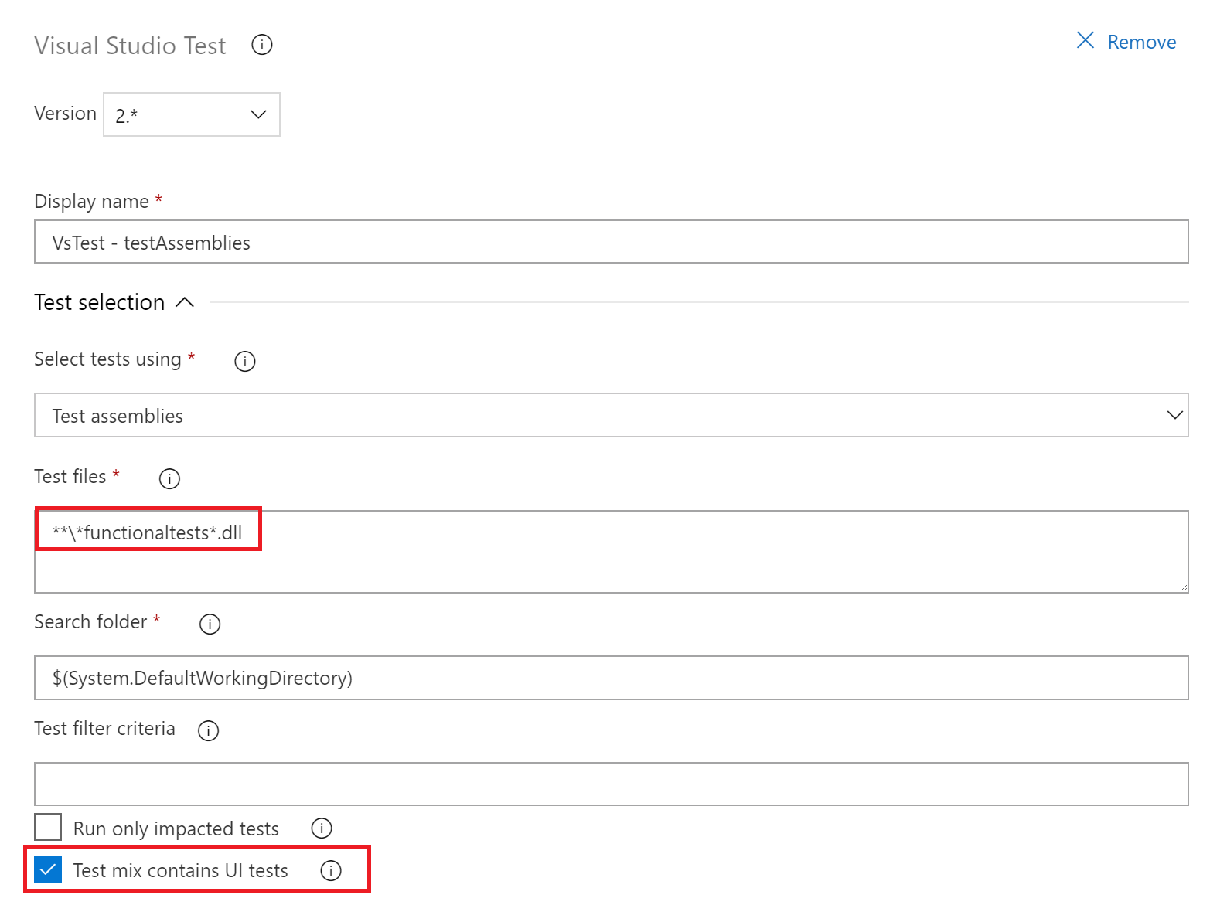Click the Remove link
Screen dimensions: 1227x905
click(1141, 43)
